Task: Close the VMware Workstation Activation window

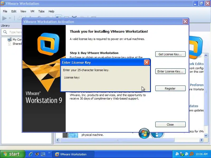Action: (x=185, y=22)
